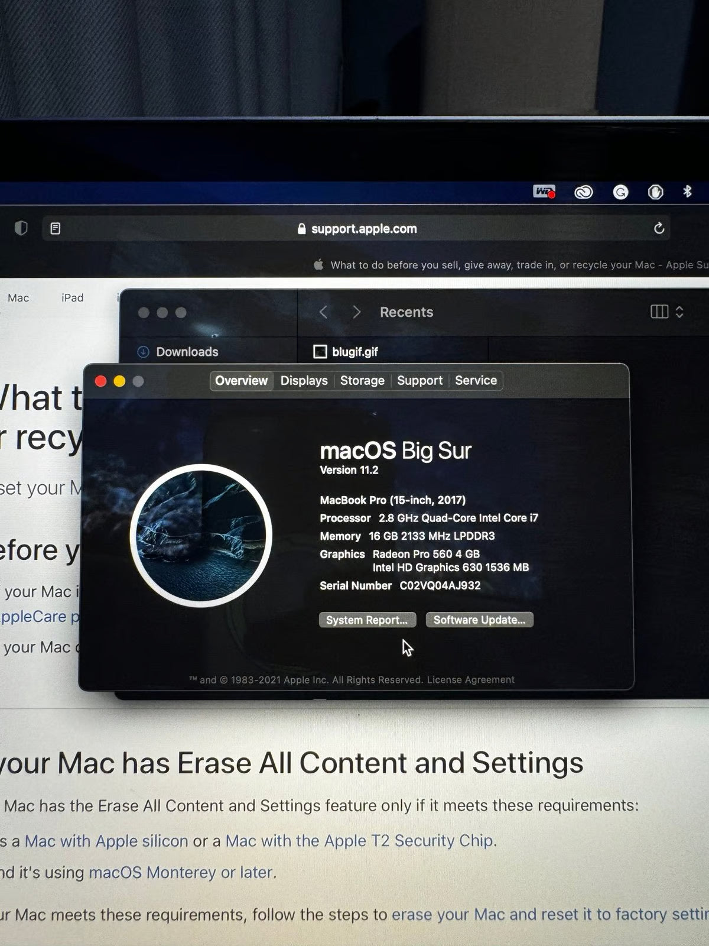Switch to the Support tab
Screen dimensions: 709x946
[419, 380]
